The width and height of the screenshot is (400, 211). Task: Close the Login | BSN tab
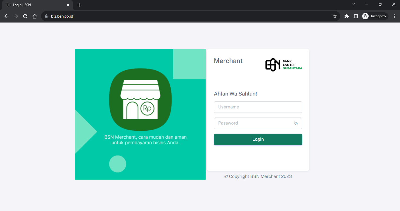[68, 5]
